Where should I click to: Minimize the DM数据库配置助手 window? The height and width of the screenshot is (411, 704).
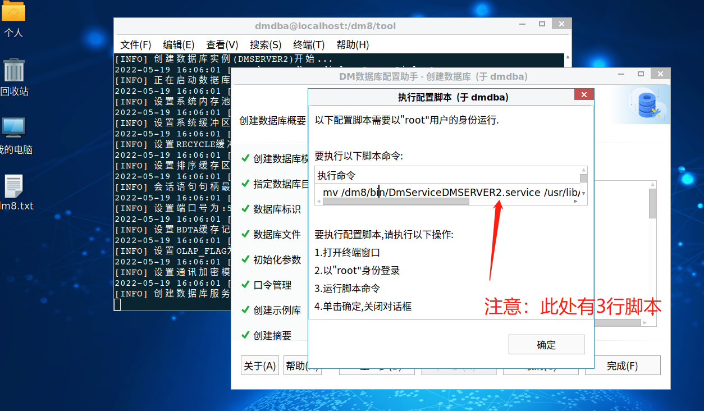[x=622, y=74]
